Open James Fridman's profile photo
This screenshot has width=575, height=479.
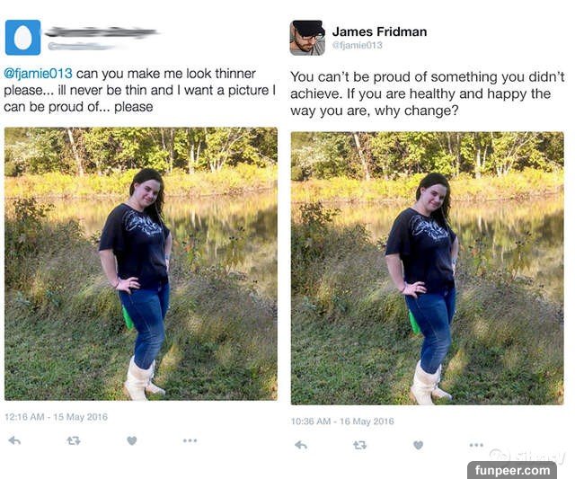pos(307,38)
